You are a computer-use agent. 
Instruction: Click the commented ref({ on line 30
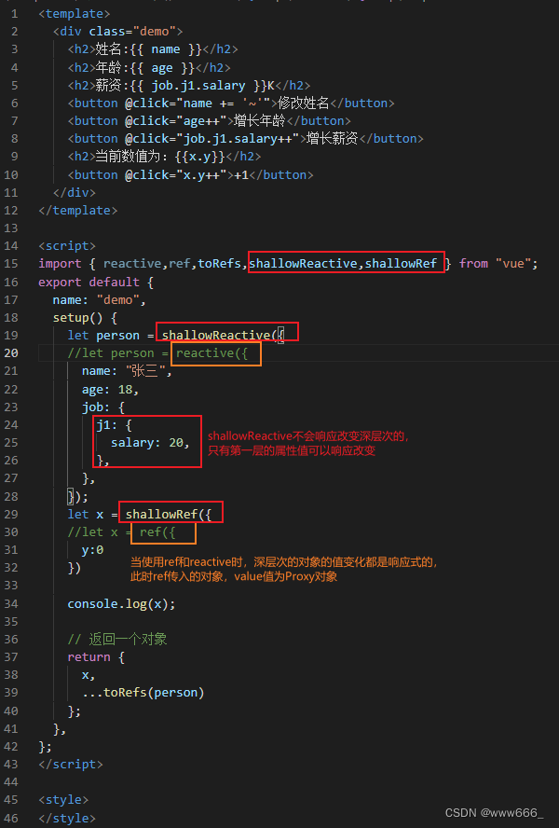coord(157,532)
